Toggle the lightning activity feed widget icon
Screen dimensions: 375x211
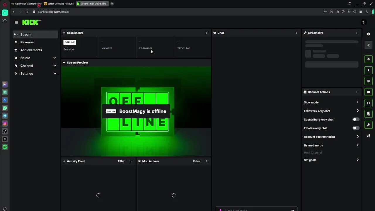tap(369, 70)
